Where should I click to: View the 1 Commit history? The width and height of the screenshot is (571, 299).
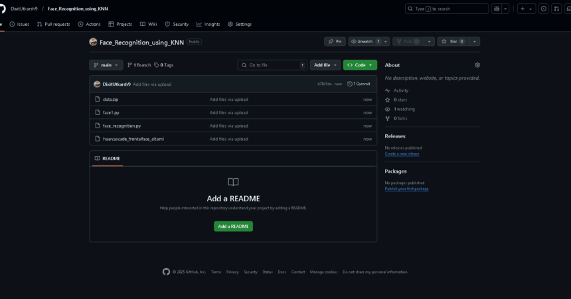(359, 84)
